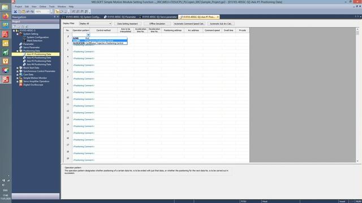Open the Edit menu

[27, 7]
